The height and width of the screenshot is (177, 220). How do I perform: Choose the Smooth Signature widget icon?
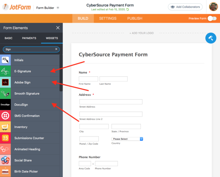pyautogui.click(x=5, y=93)
